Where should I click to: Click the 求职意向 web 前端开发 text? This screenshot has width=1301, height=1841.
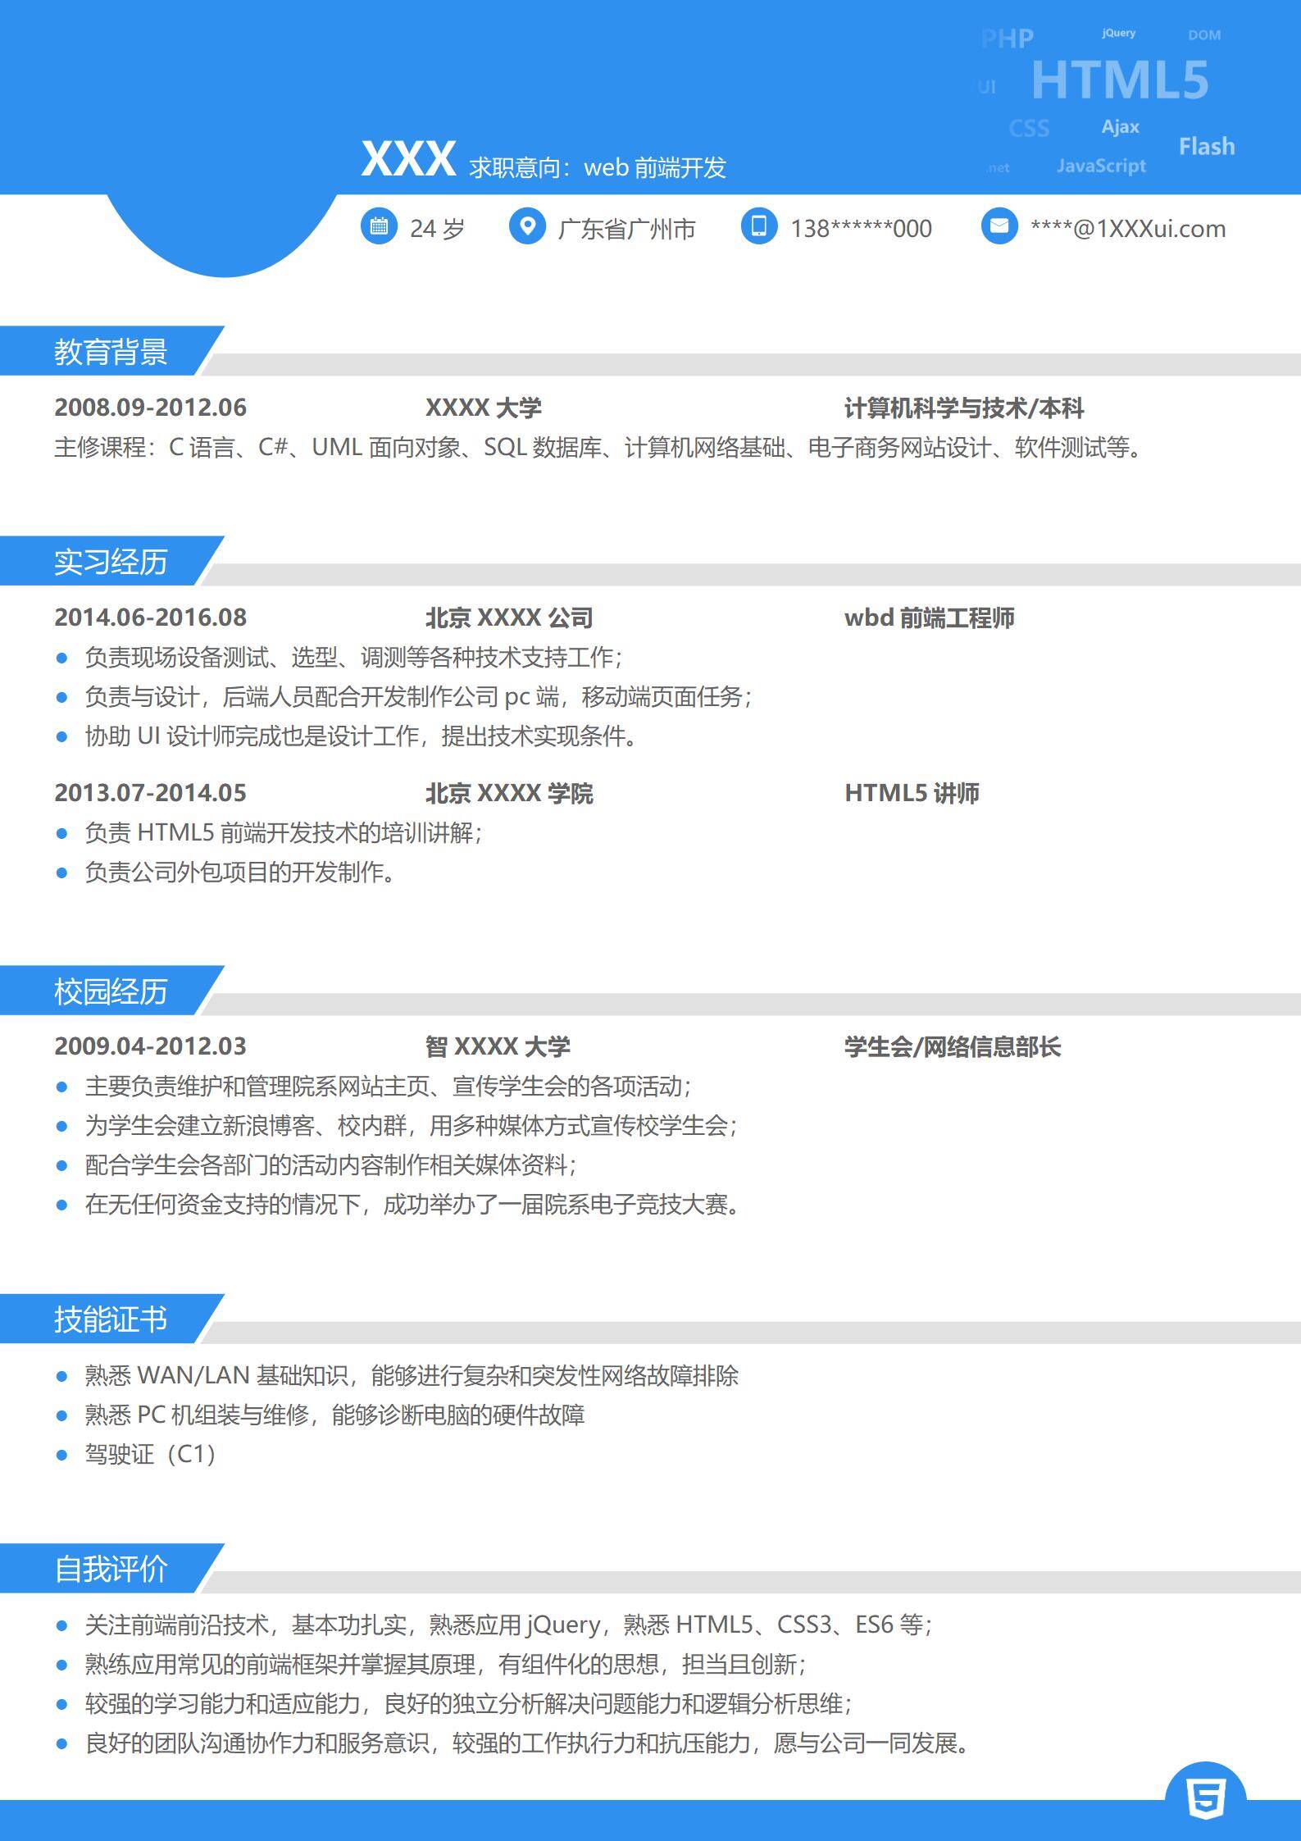click(598, 167)
